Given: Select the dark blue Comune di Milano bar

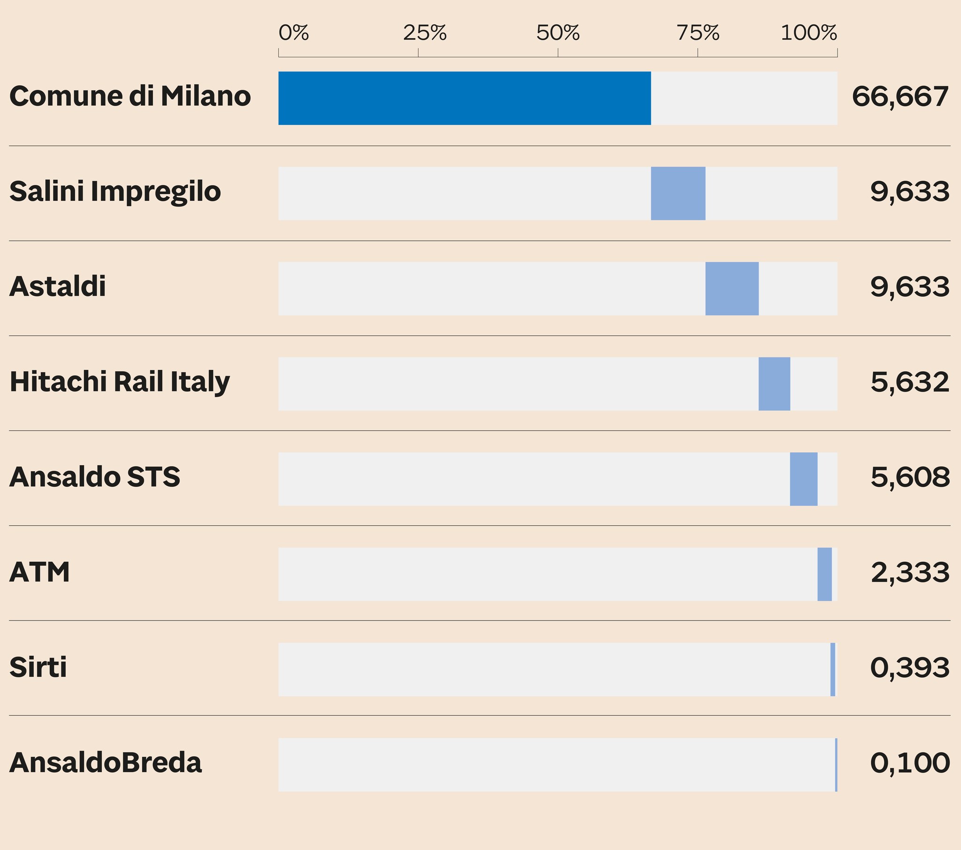Looking at the screenshot, I should (464, 98).
